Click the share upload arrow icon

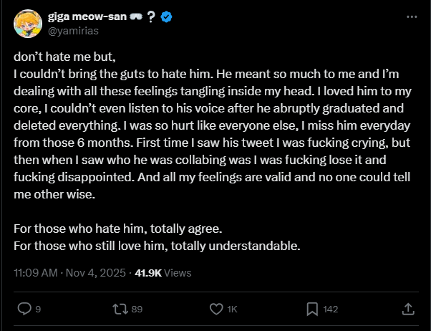(x=408, y=309)
